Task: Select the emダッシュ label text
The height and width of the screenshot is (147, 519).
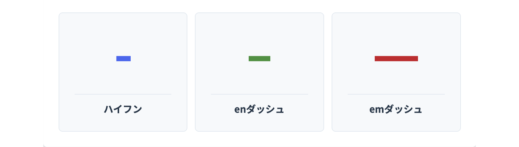Action: pos(396,109)
